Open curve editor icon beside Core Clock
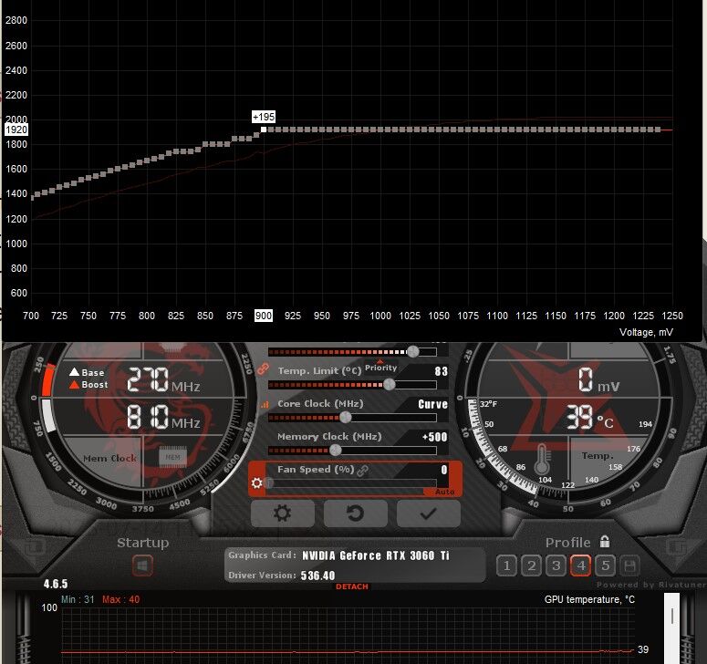The height and width of the screenshot is (664, 707). pyautogui.click(x=265, y=404)
